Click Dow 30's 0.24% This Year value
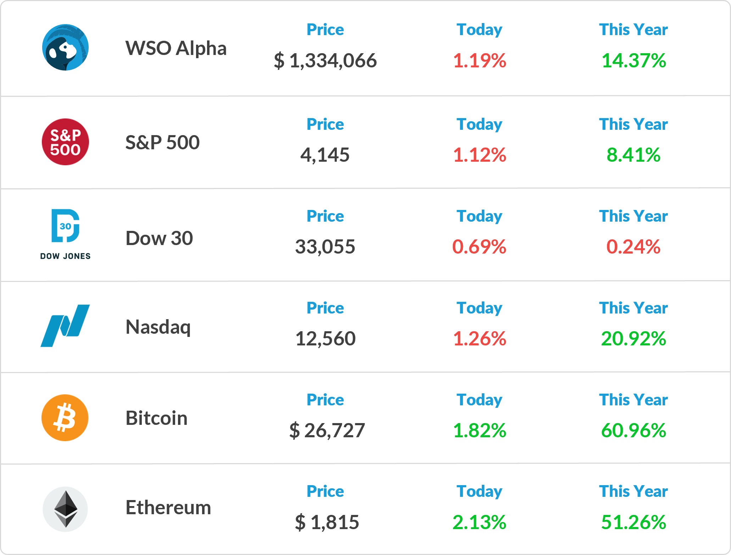 (634, 246)
